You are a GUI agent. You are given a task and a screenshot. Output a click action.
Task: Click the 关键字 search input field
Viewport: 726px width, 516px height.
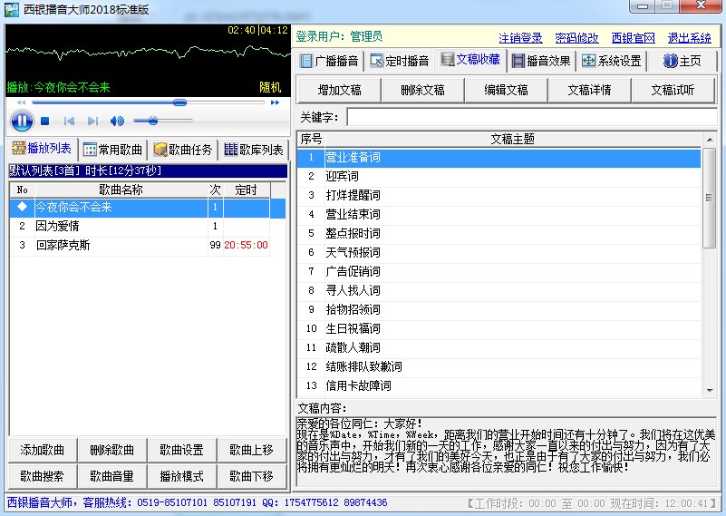coord(531,118)
